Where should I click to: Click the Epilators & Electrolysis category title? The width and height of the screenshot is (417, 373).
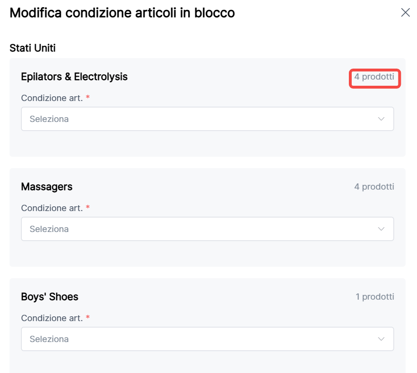pos(74,77)
